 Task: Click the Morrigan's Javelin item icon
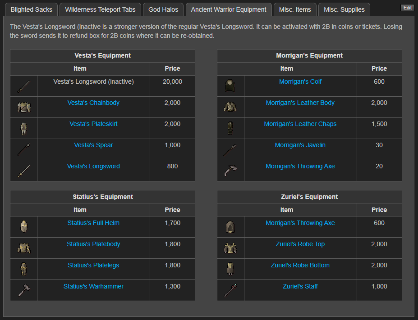[230, 149]
